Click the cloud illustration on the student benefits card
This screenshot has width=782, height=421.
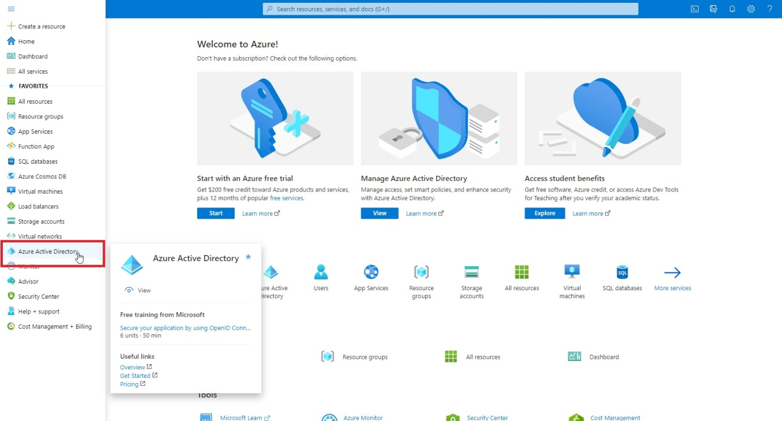[x=603, y=118]
